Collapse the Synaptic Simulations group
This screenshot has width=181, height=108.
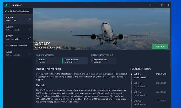6,46
